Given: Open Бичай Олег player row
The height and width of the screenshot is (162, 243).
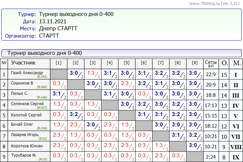Looking at the screenshot, I should pyautogui.click(x=23, y=124).
